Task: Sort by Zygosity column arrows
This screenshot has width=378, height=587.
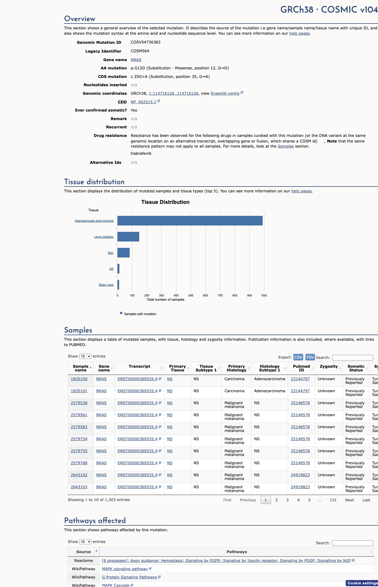Action: 340,368
